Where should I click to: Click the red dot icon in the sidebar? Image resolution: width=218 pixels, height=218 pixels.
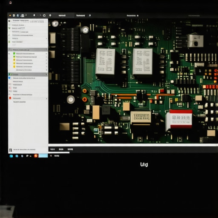(10, 98)
